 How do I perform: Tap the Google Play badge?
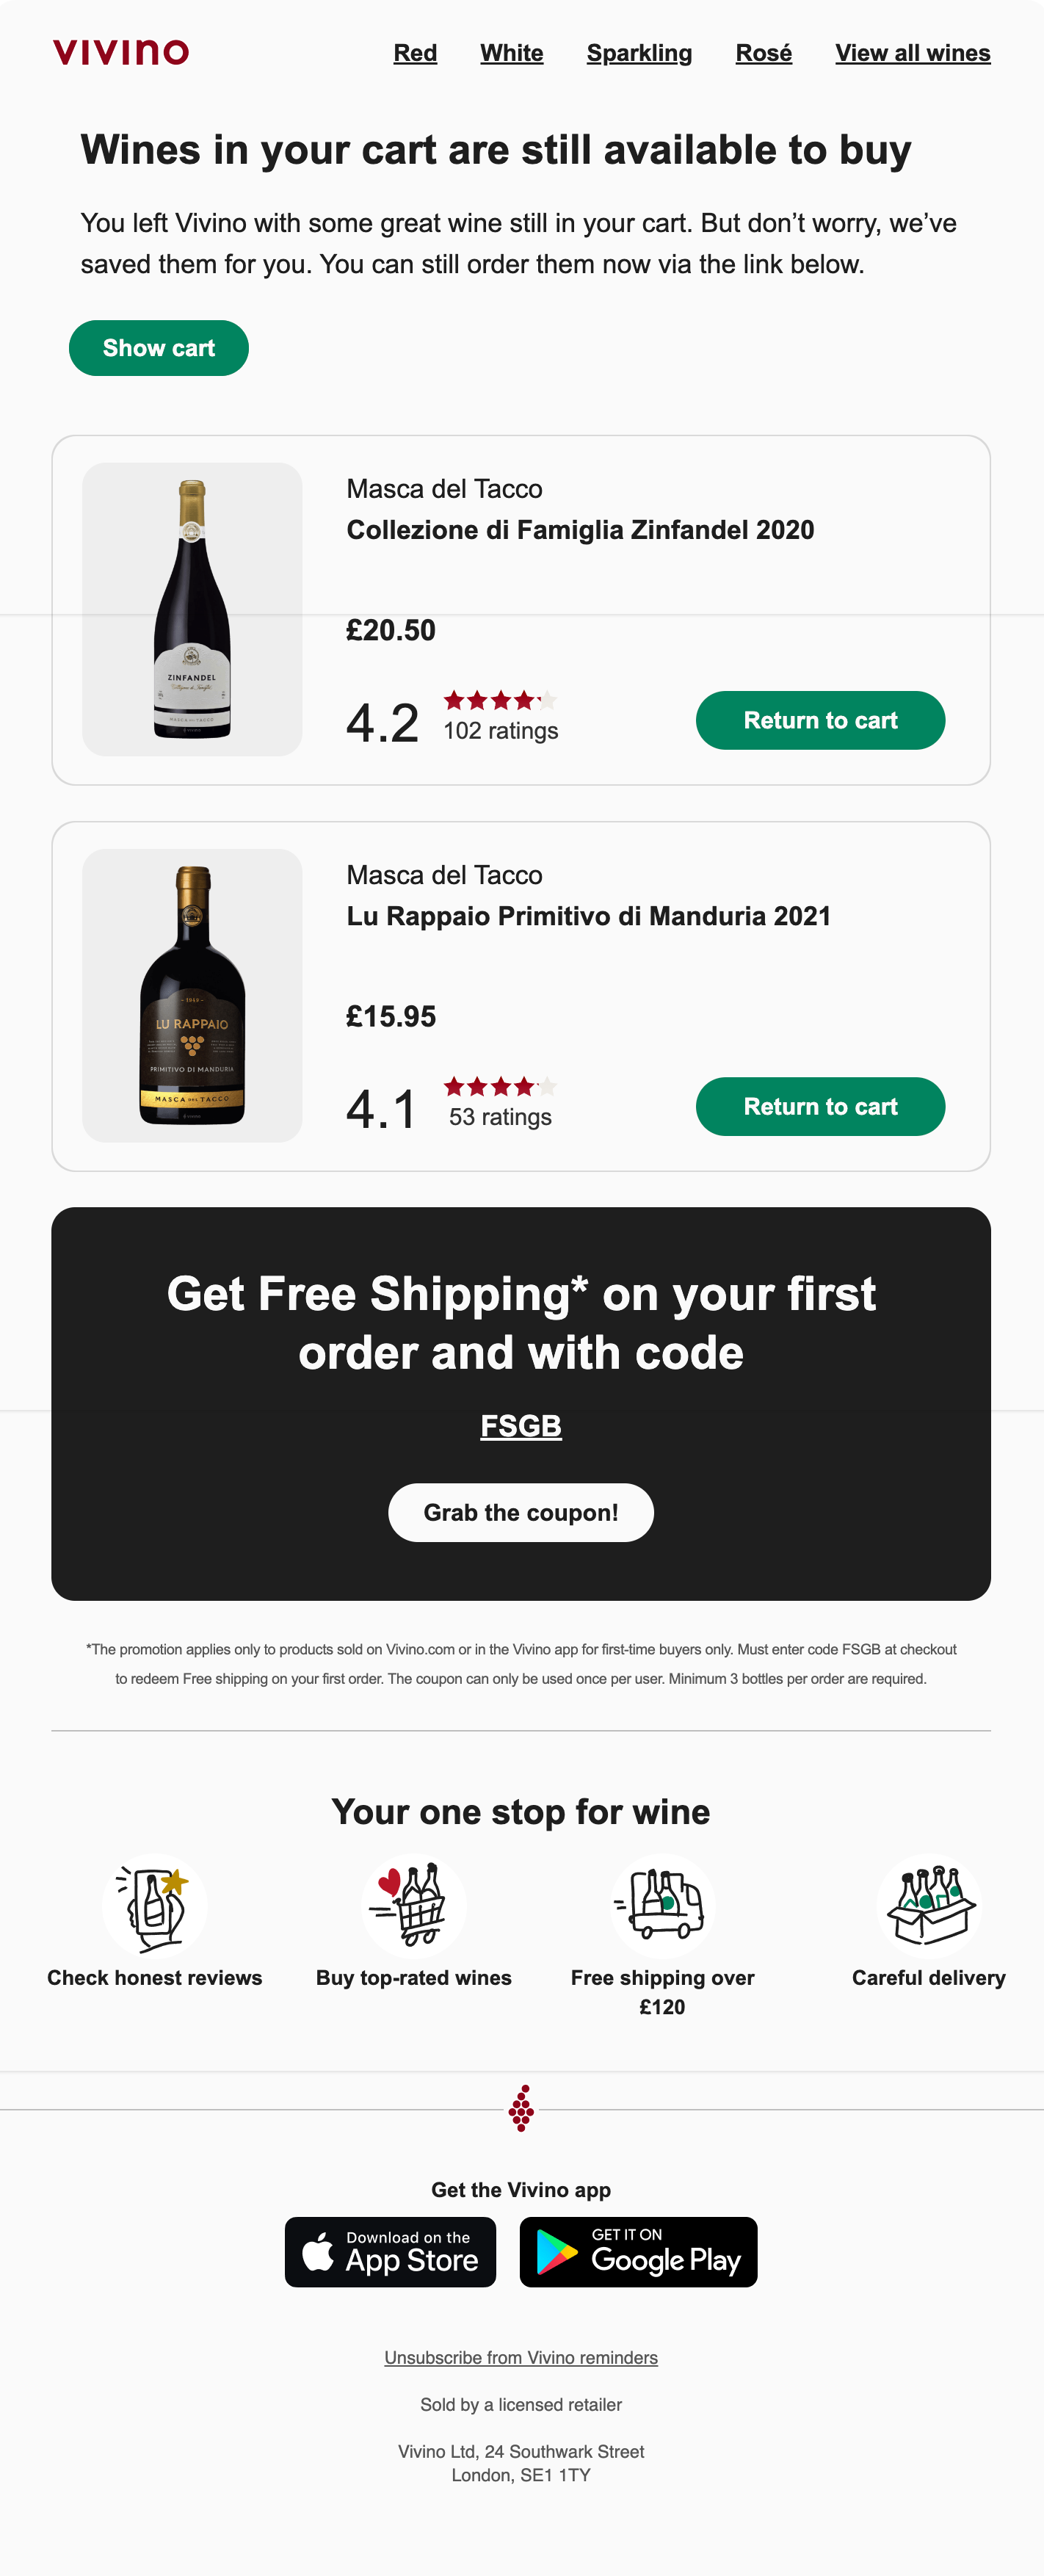coord(638,2252)
